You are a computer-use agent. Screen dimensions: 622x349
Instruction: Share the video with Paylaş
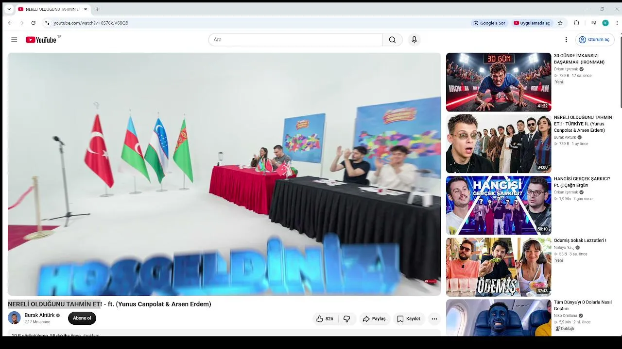coord(374,319)
